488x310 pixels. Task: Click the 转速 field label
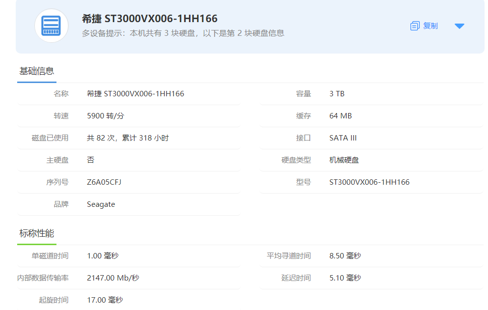[x=61, y=116]
